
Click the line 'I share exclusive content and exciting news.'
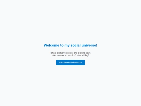pos(70,53)
